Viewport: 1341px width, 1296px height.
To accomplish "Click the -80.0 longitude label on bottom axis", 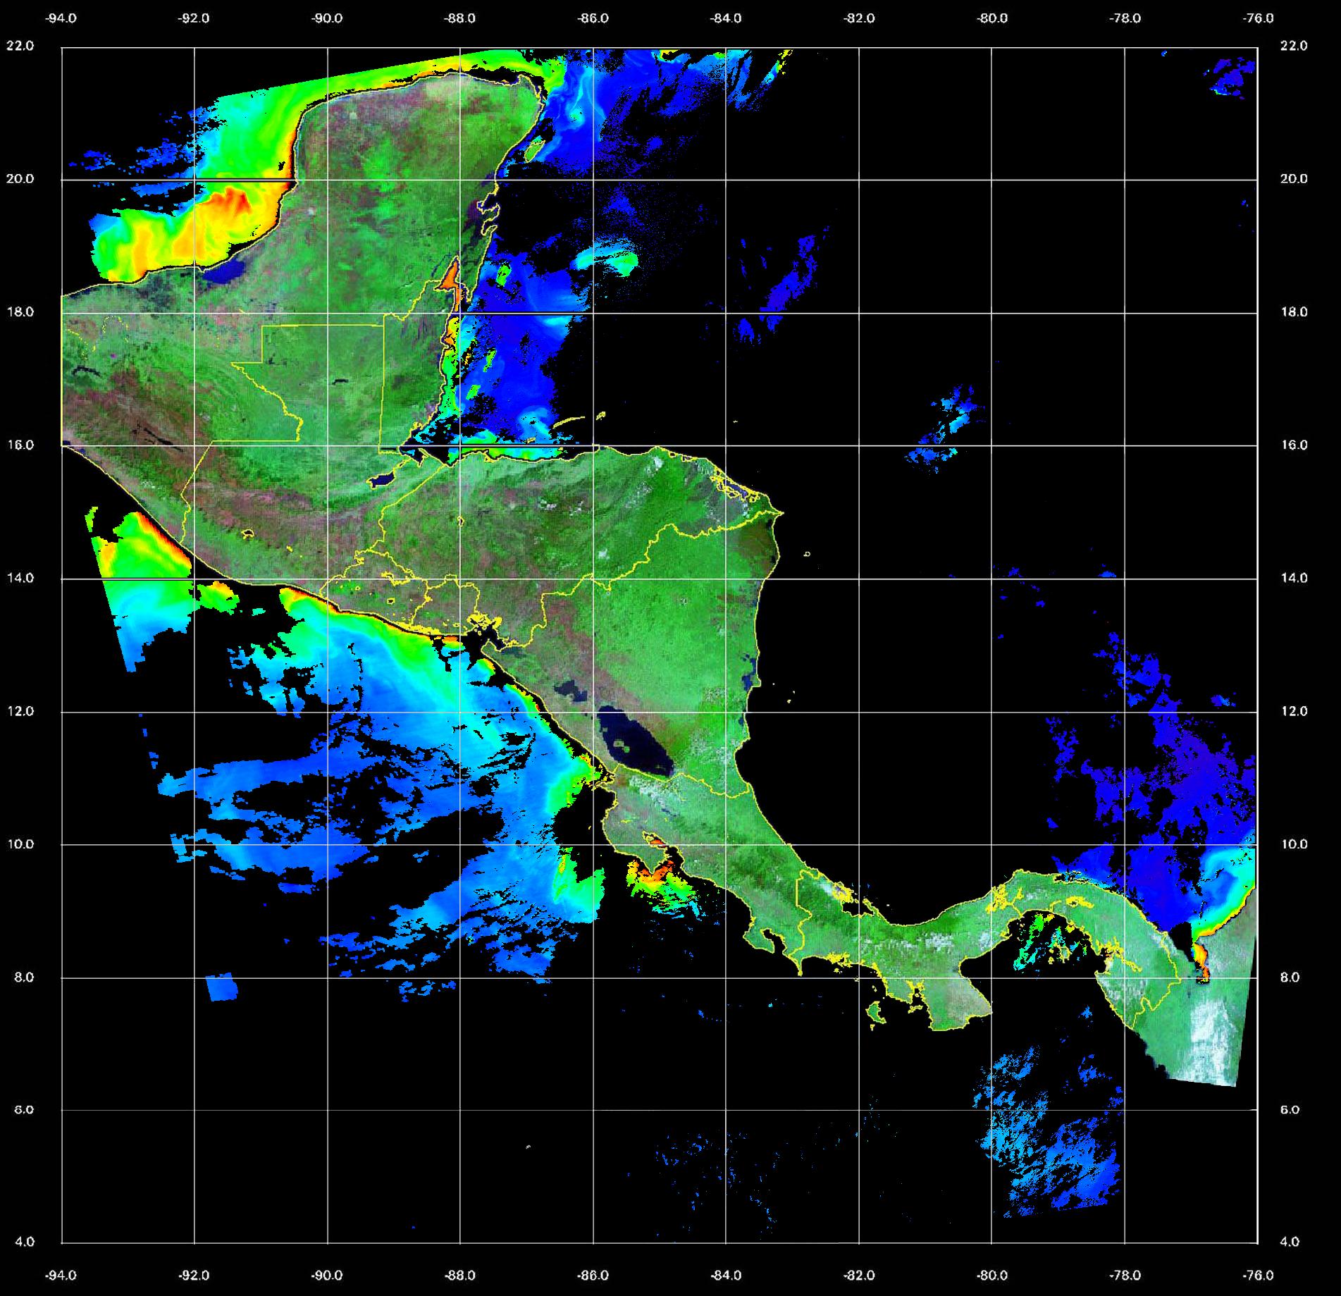I will coord(991,1275).
